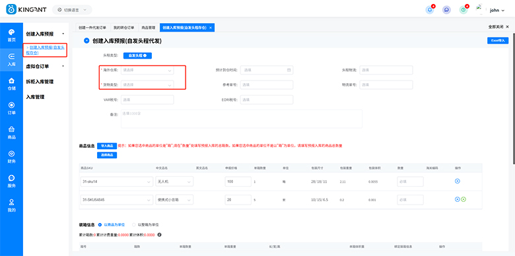515x256 pixels.
Task: Click the green action icon for 31-SKU54845 row
Action: coord(463,199)
